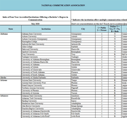Select Ouachita Baptist University cell
127x118 pixels.
tap(46, 109)
